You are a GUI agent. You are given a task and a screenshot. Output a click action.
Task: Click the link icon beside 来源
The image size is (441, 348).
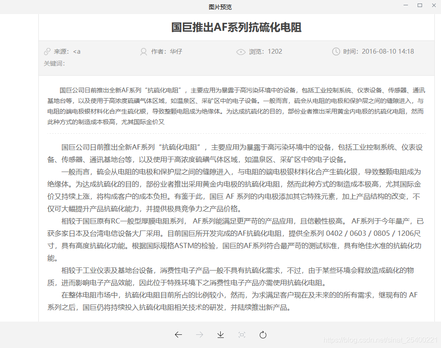click(47, 51)
